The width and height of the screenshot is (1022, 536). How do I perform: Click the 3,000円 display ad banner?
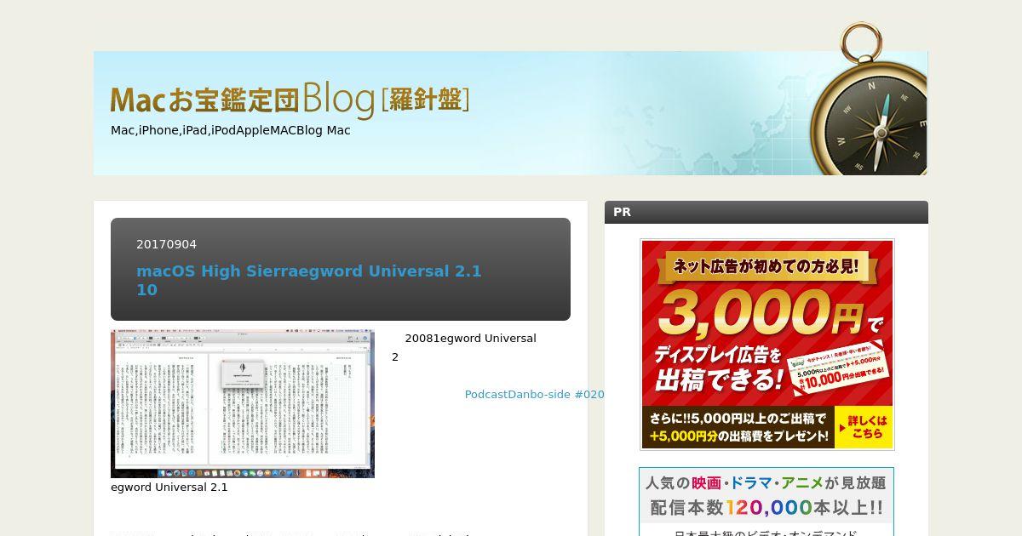point(767,345)
